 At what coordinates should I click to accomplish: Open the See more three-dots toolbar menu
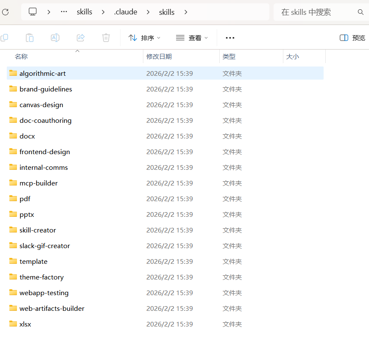click(x=230, y=38)
